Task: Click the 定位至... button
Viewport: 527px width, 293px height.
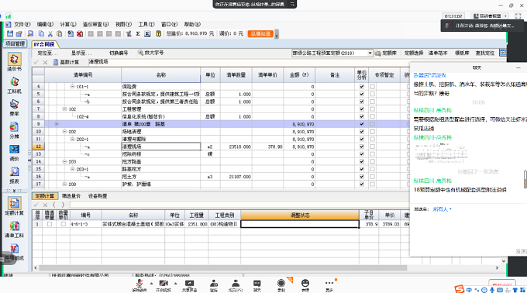Action: [x=48, y=53]
